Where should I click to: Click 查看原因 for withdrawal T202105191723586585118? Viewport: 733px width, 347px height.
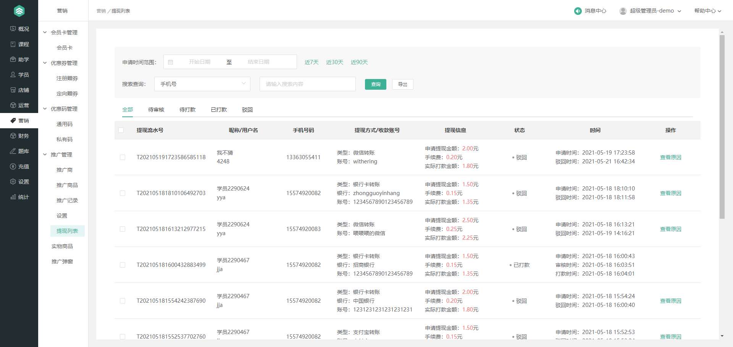[671, 157]
